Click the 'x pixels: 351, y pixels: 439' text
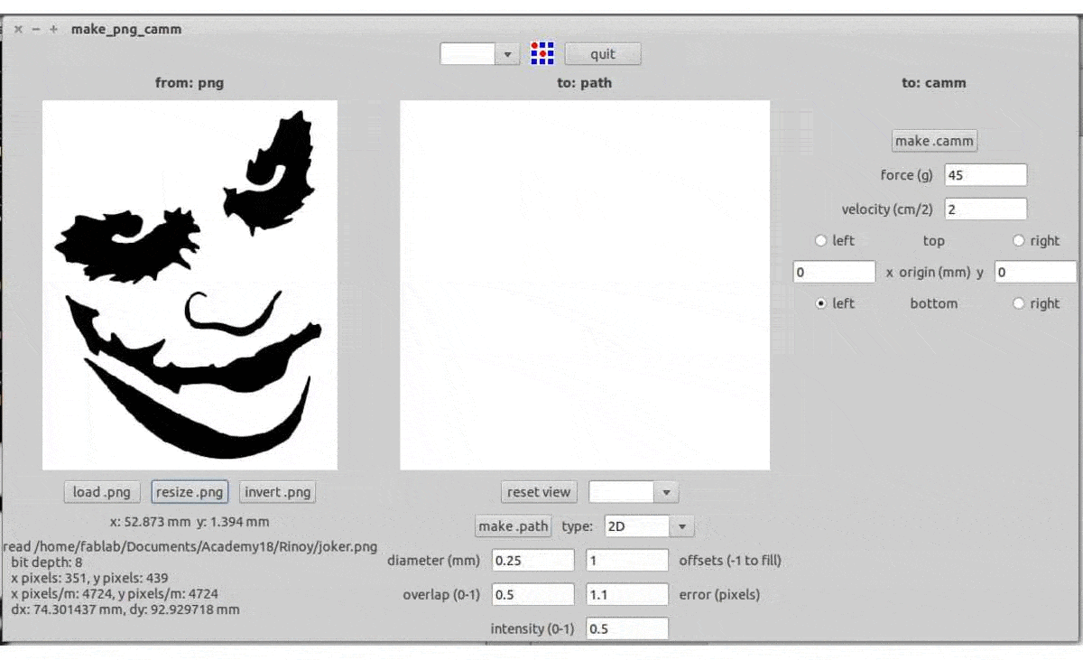This screenshot has height=660, width=1083. pyautogui.click(x=89, y=578)
